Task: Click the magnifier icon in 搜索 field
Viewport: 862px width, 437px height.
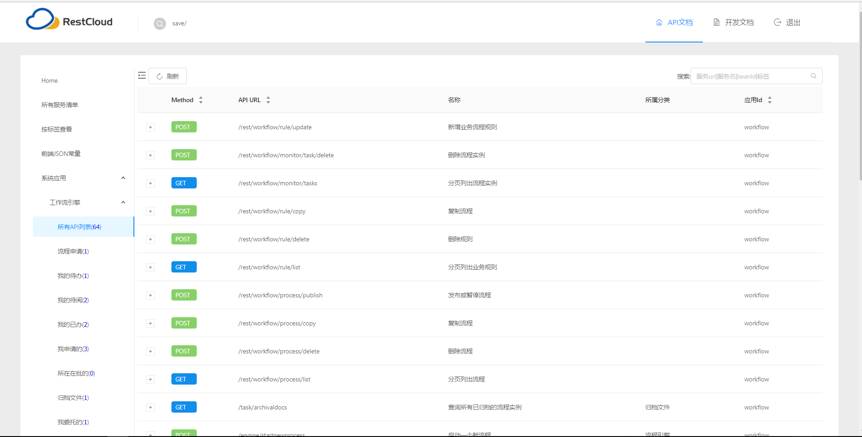Action: point(814,76)
